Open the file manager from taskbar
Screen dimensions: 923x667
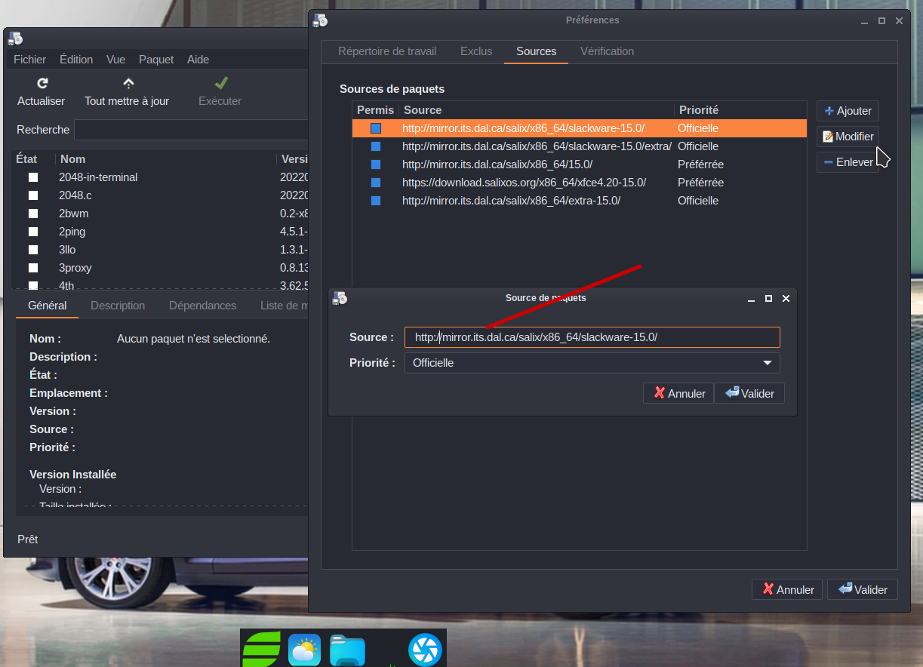tap(347, 650)
